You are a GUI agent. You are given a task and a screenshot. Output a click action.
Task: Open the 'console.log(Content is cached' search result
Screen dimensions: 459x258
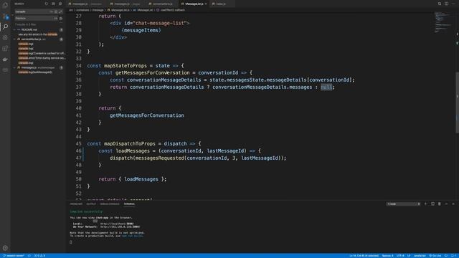[42, 53]
